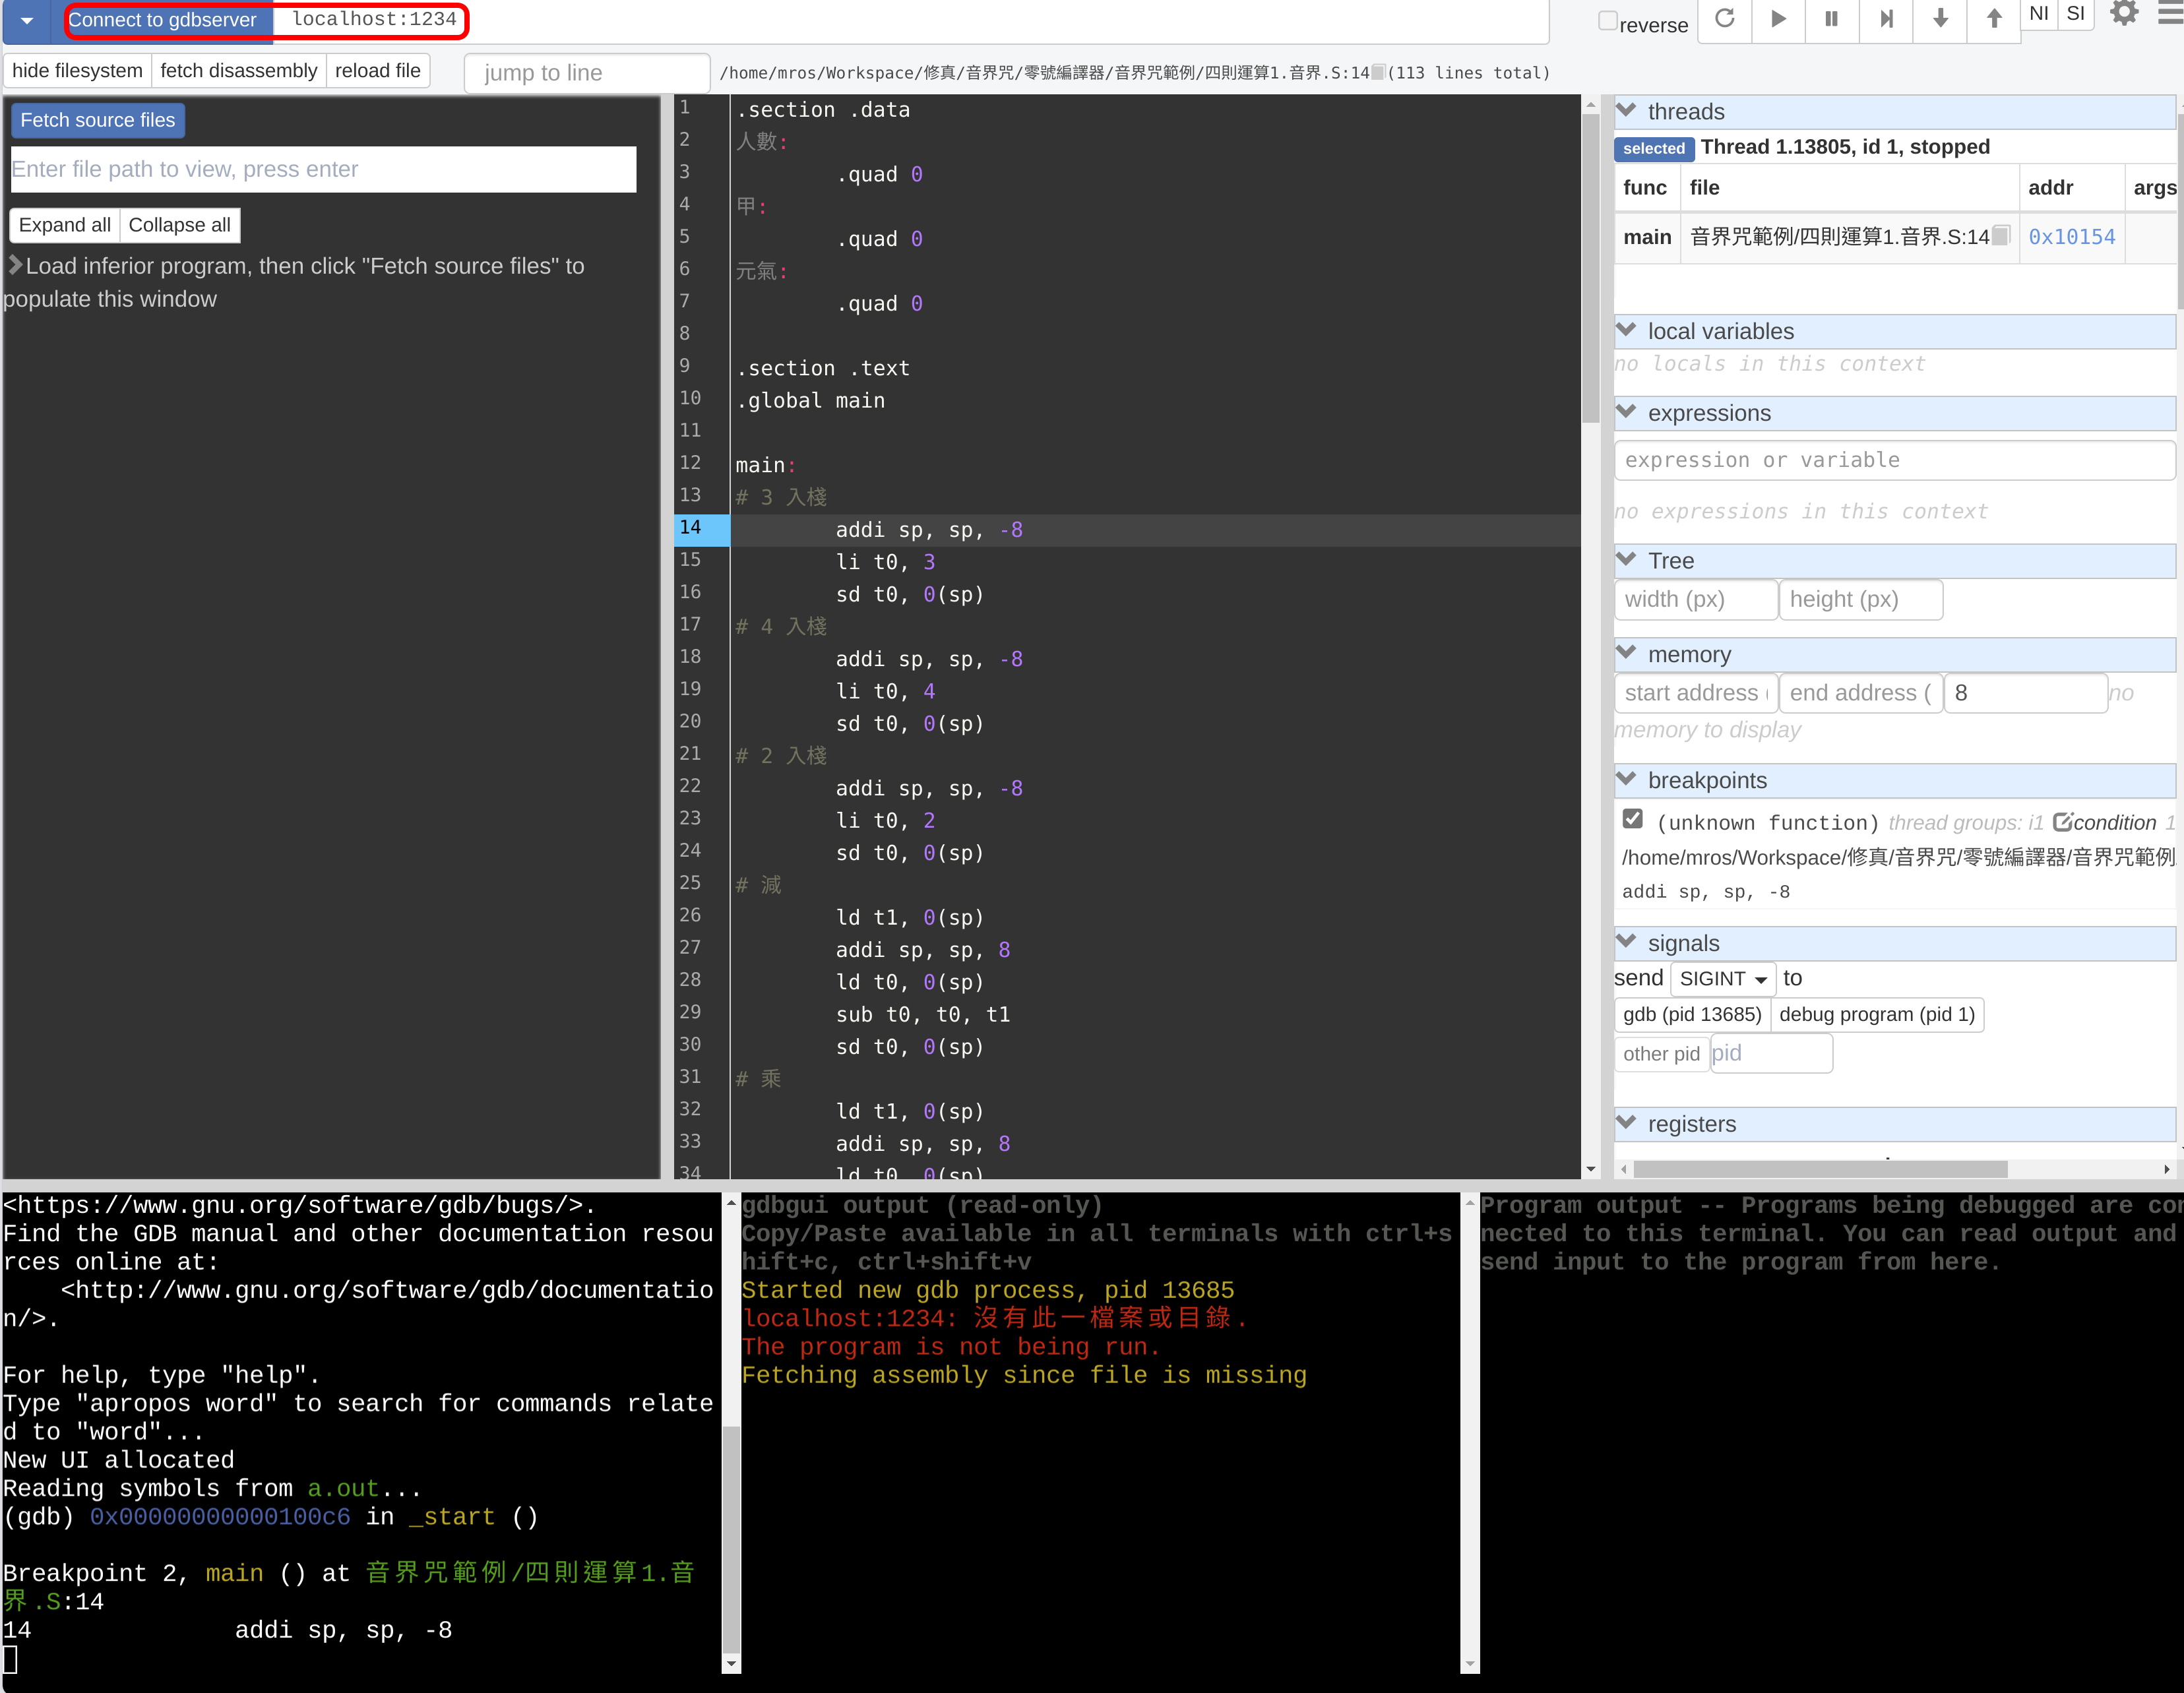Follow the 0x10154 address link
The height and width of the screenshot is (1693, 2184).
(2071, 237)
